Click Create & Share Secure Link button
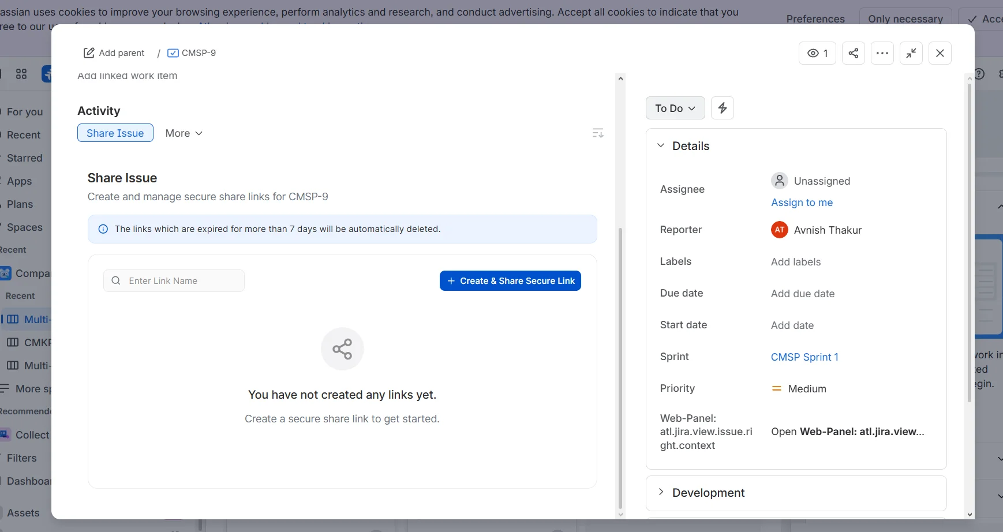 (x=510, y=281)
